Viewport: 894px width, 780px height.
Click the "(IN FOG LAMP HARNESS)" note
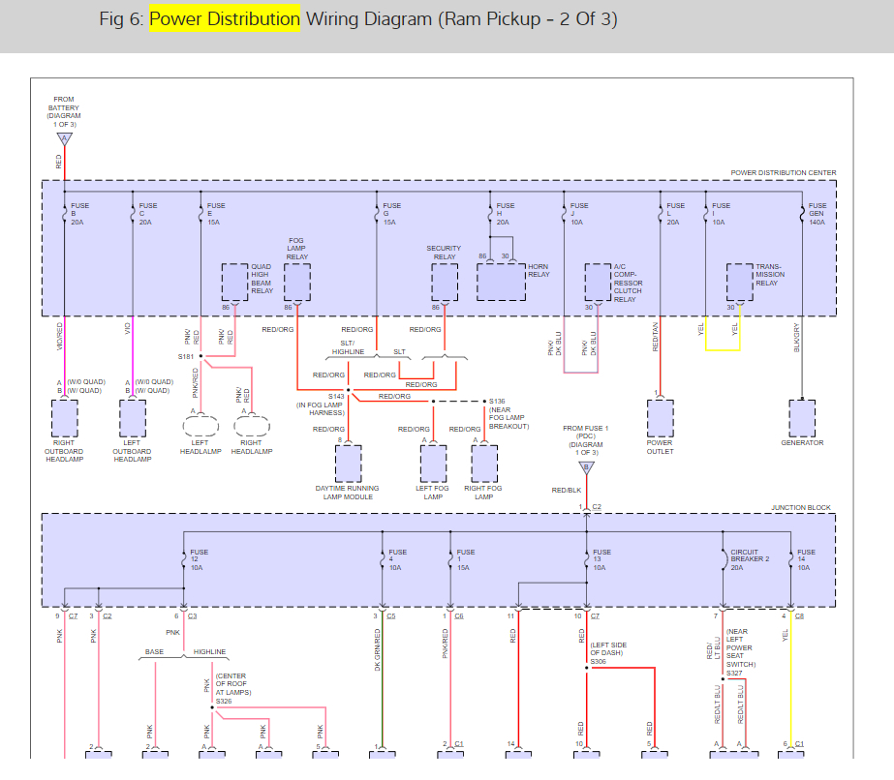(x=320, y=409)
